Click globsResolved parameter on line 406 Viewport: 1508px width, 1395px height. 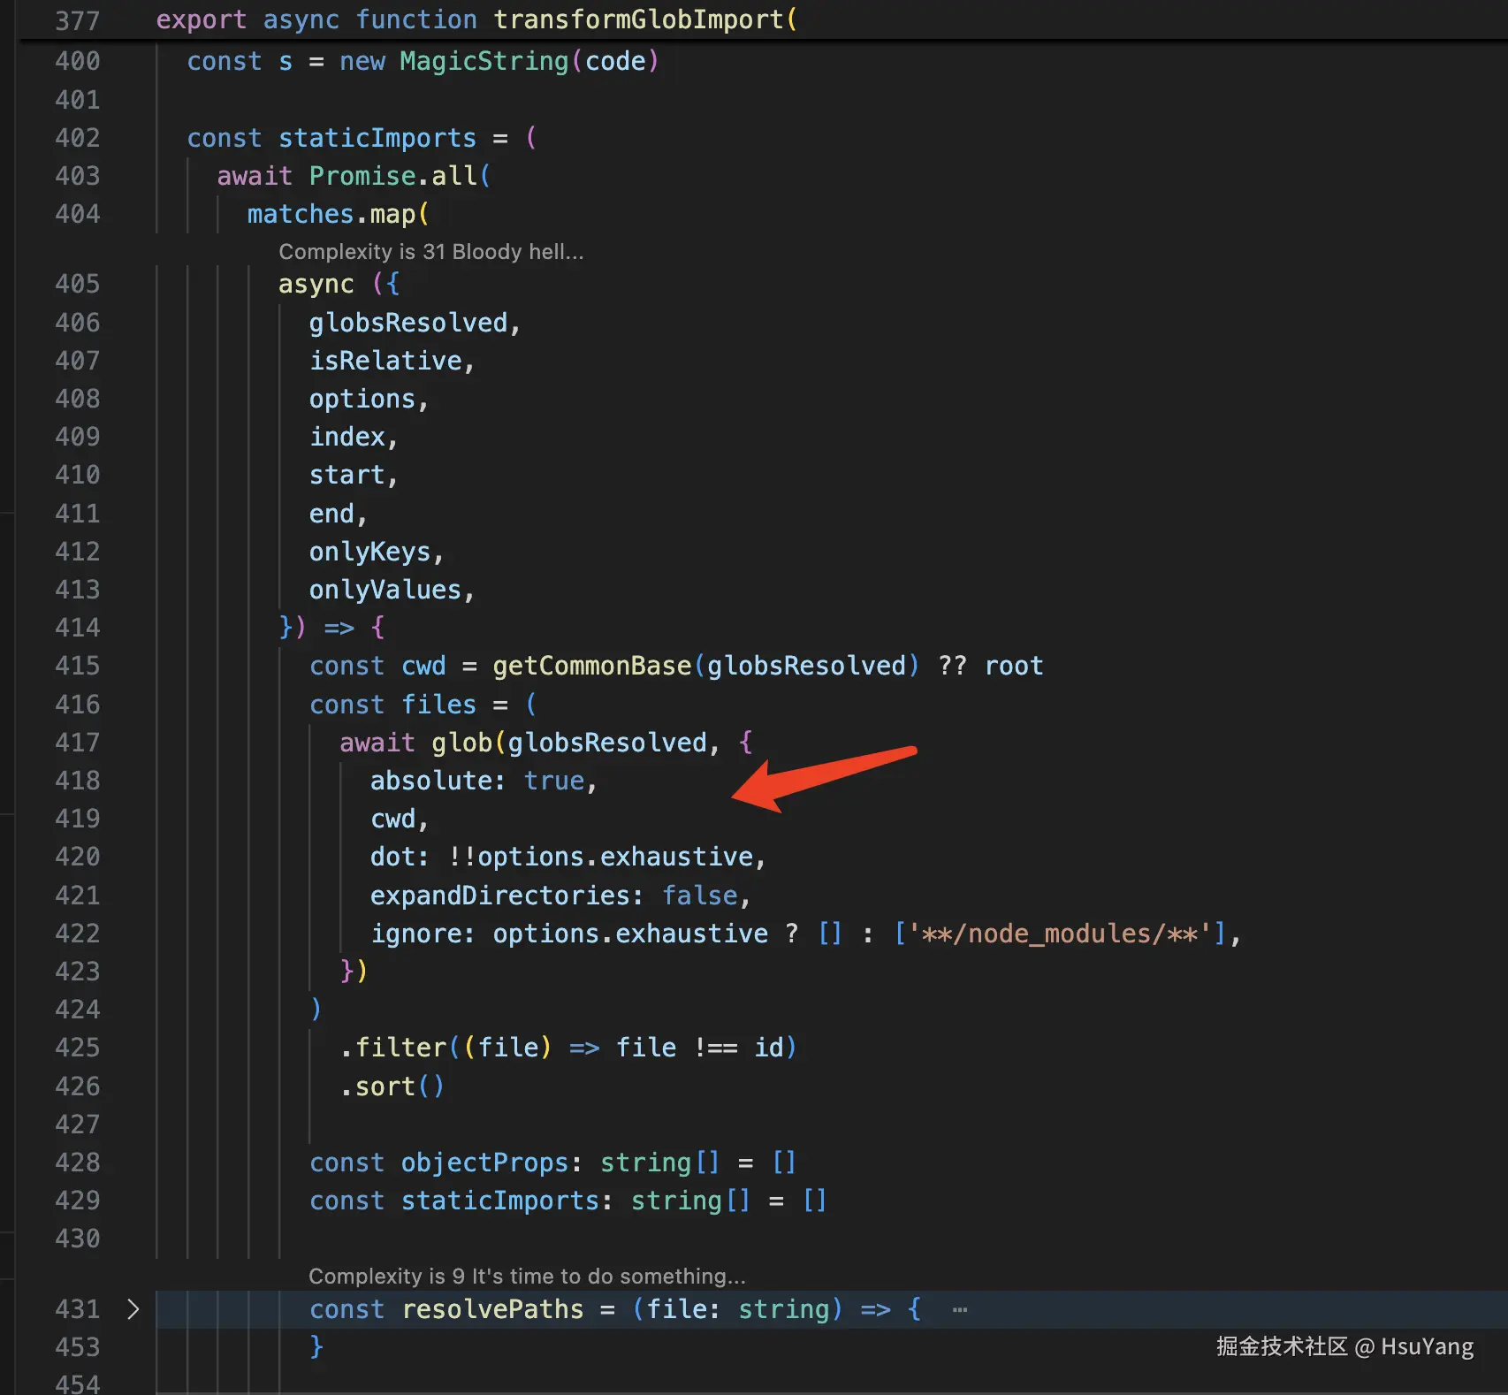point(408,323)
